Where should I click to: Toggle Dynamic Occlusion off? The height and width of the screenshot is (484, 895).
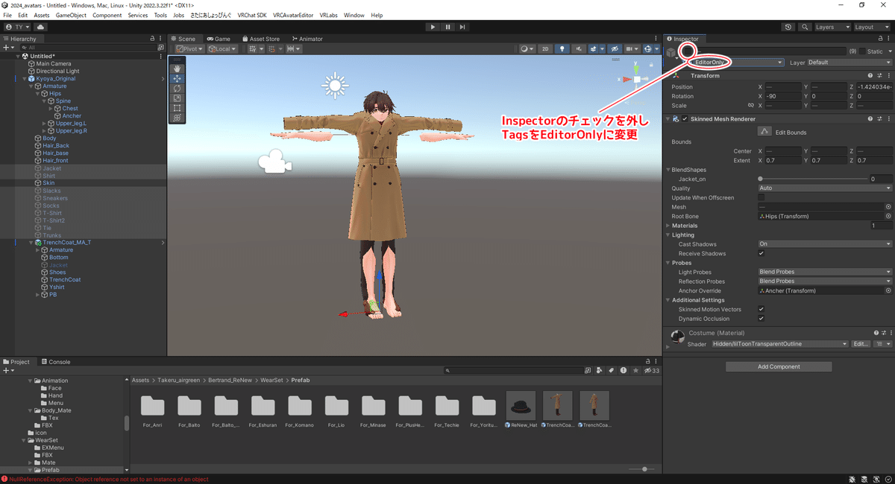point(761,318)
